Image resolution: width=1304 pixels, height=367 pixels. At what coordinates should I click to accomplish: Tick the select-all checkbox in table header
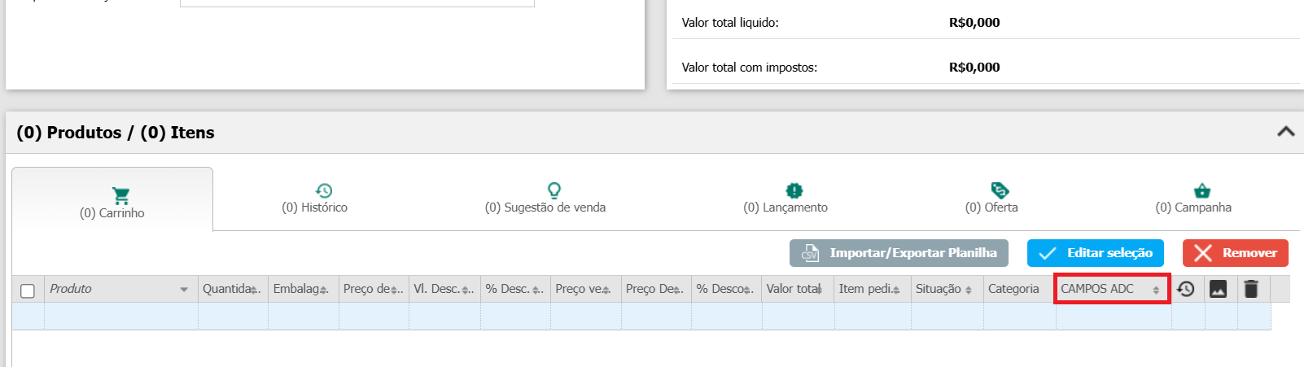click(28, 291)
